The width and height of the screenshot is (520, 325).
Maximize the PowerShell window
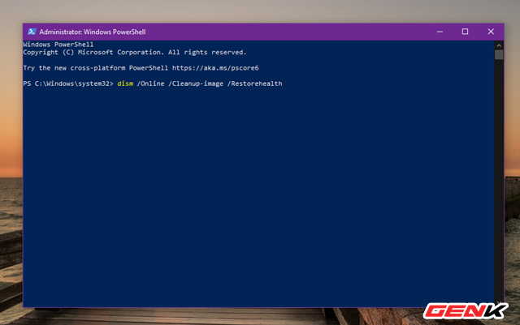tap(465, 32)
